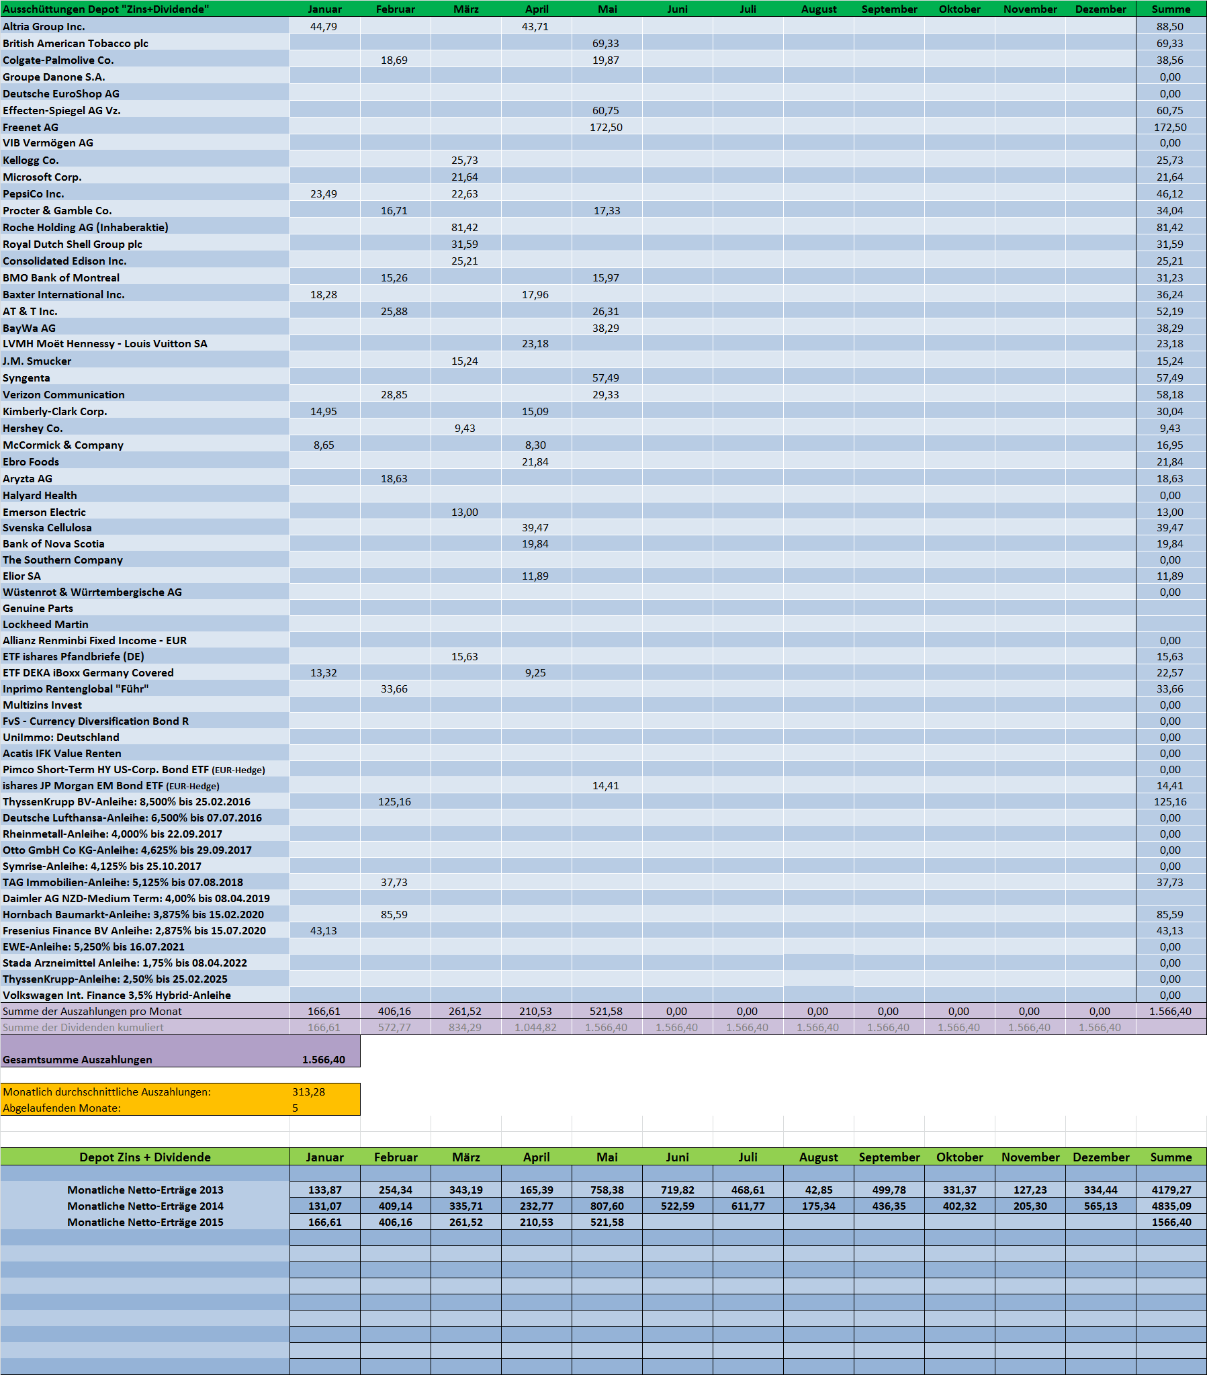Click Hornbach Baumarkt-Anleihe's Februar value 85,59

(x=394, y=916)
